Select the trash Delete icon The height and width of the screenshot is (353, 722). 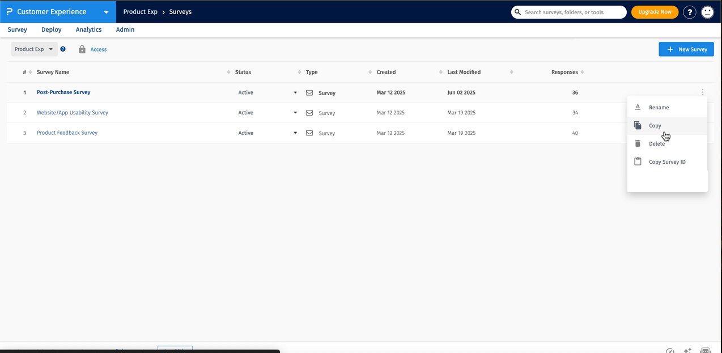click(x=638, y=143)
